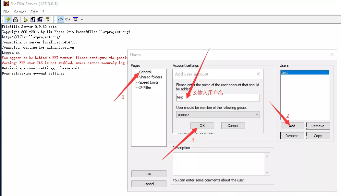The width and height of the screenshot is (341, 196).
Task: Select Shared folders page
Action: click(x=151, y=77)
